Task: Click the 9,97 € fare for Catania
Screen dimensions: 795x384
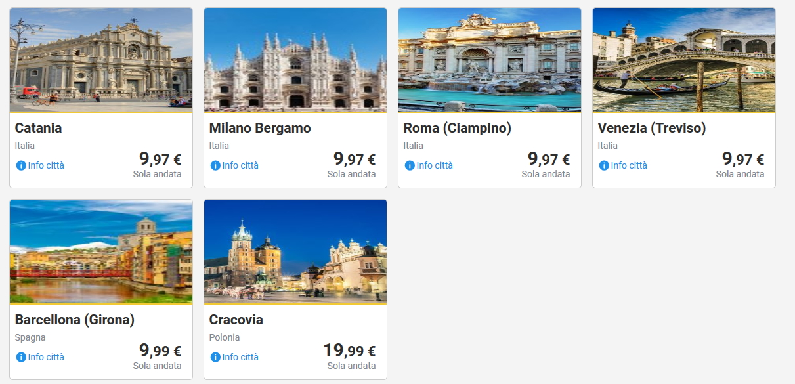Action: tap(160, 160)
